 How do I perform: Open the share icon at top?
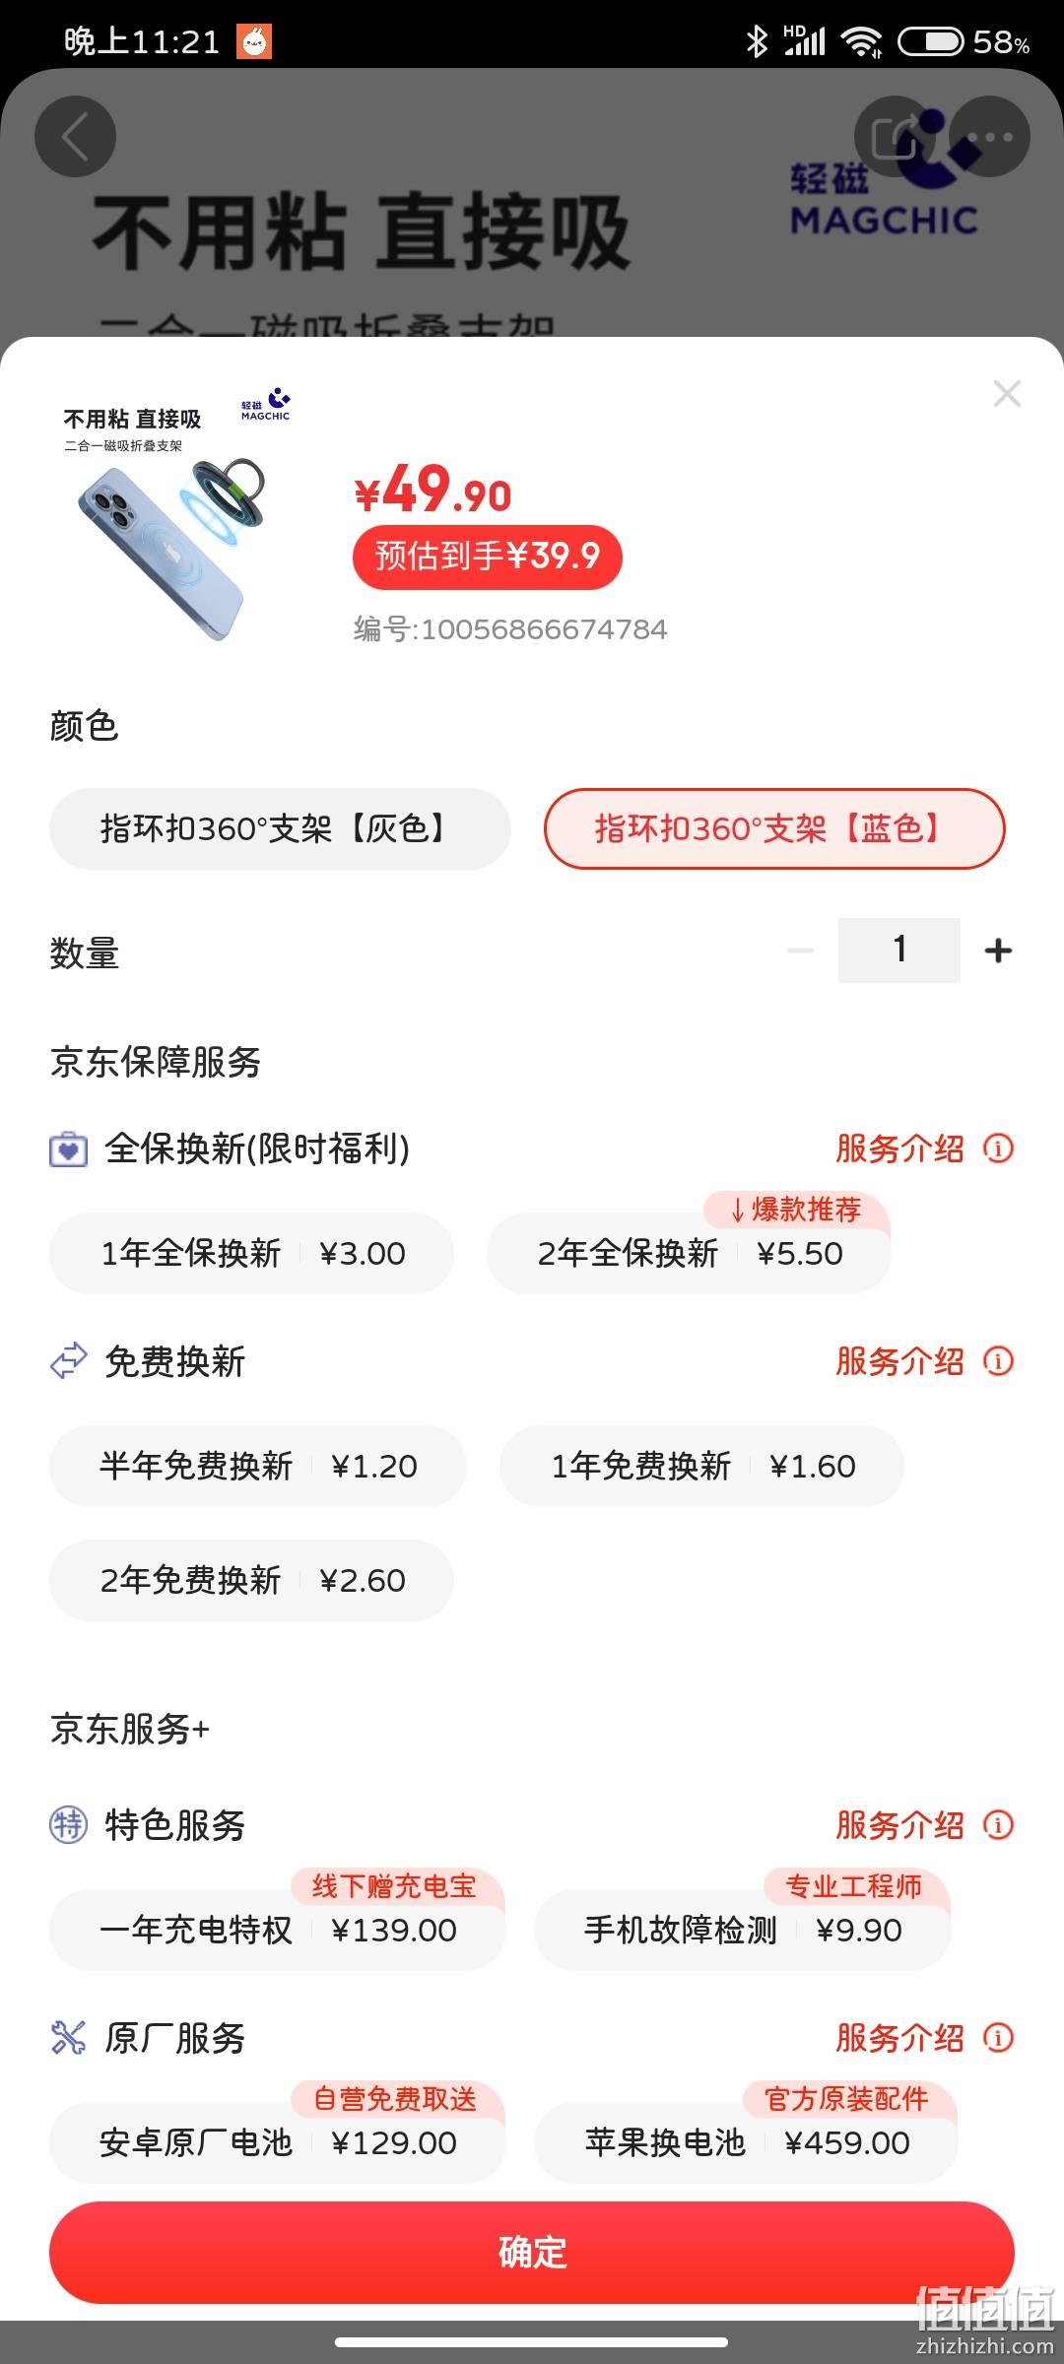[895, 137]
